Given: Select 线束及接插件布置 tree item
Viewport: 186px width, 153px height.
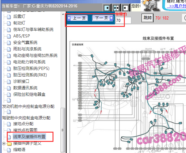Looking at the screenshot, I should tap(29, 137).
